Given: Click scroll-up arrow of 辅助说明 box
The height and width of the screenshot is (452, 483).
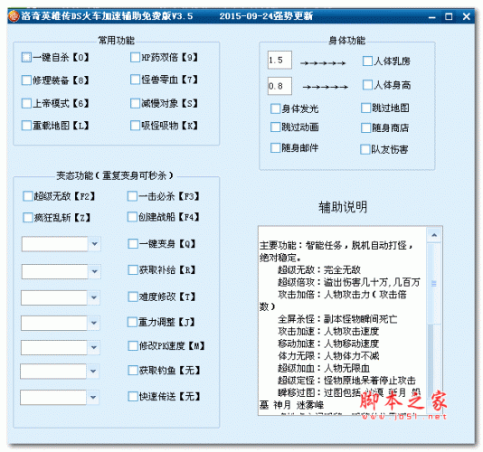Looking at the screenshot, I should 434,236.
